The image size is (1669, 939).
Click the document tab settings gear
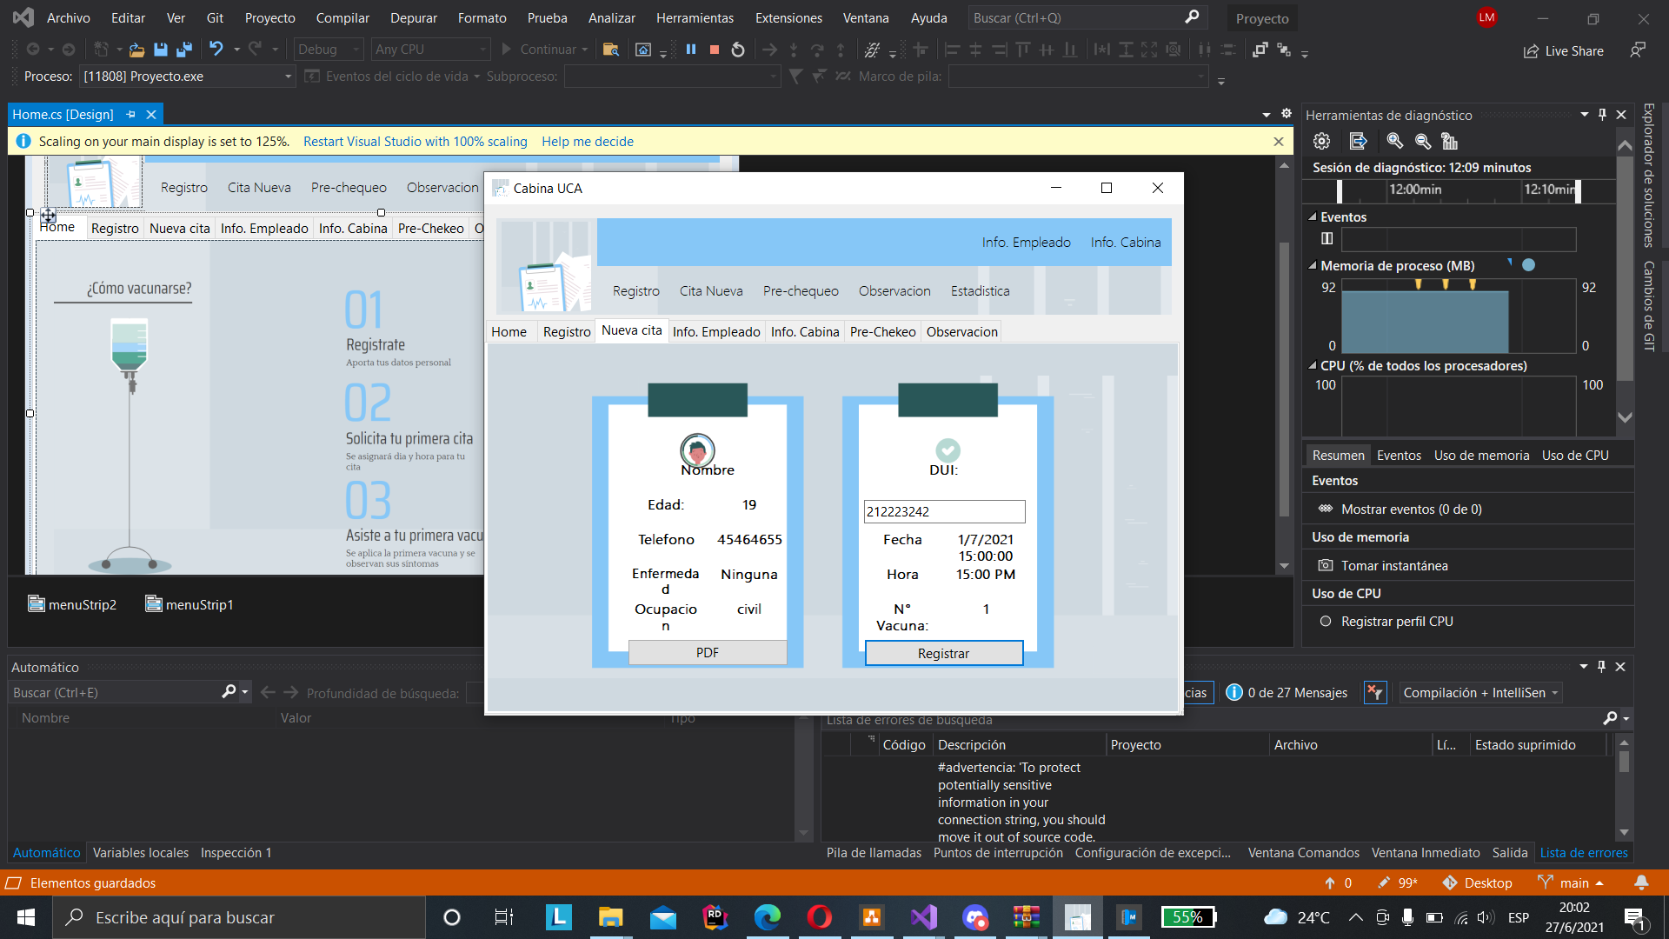1287,114
